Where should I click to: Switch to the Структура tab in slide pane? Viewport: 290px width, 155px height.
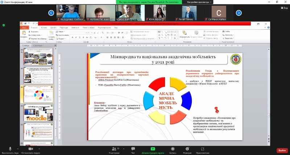[37, 46]
